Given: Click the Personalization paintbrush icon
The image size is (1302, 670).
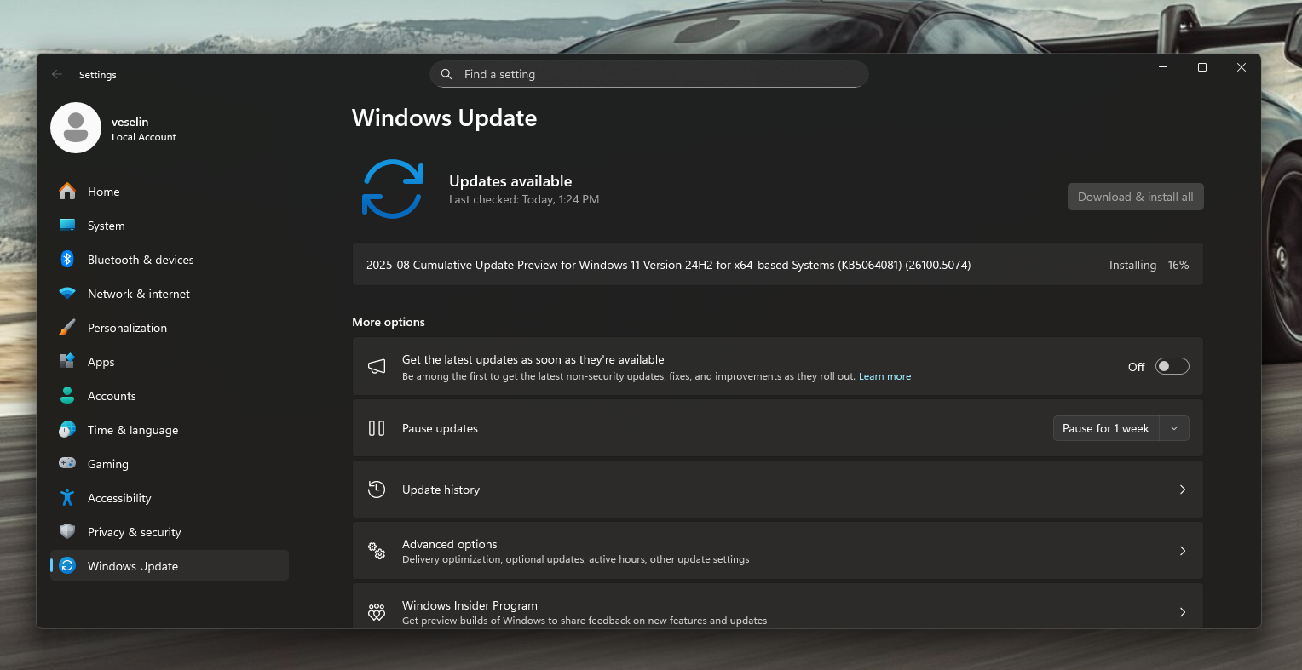Looking at the screenshot, I should pyautogui.click(x=67, y=328).
